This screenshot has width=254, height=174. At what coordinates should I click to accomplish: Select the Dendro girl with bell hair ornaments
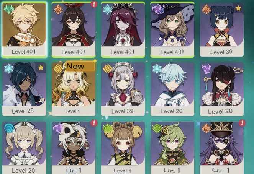pyautogui.click(x=123, y=148)
